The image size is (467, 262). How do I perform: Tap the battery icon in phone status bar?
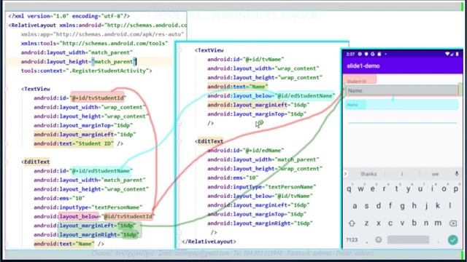[458, 54]
